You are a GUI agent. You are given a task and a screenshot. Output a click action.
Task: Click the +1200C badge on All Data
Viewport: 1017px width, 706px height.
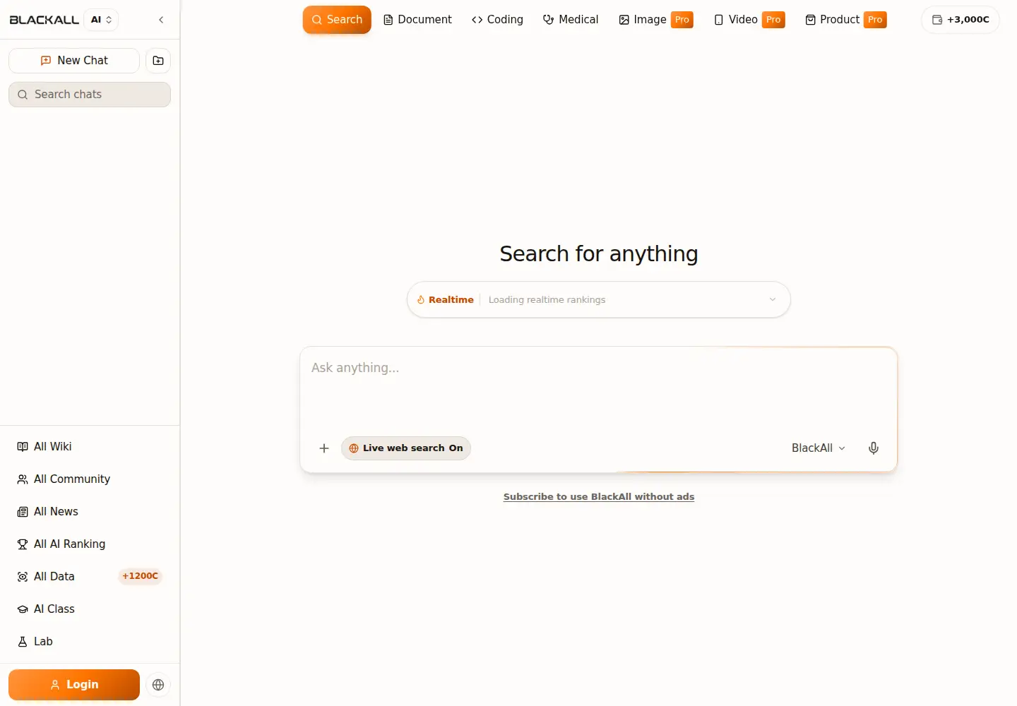pyautogui.click(x=140, y=577)
